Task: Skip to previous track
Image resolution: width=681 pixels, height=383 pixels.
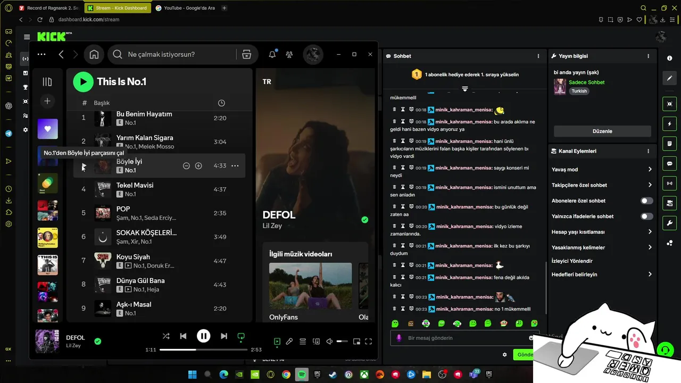Action: 183,336
